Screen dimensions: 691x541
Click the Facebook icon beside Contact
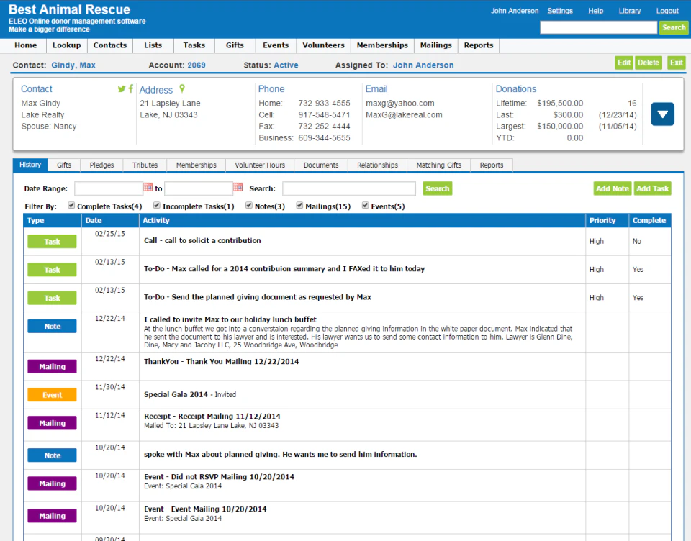(x=130, y=88)
